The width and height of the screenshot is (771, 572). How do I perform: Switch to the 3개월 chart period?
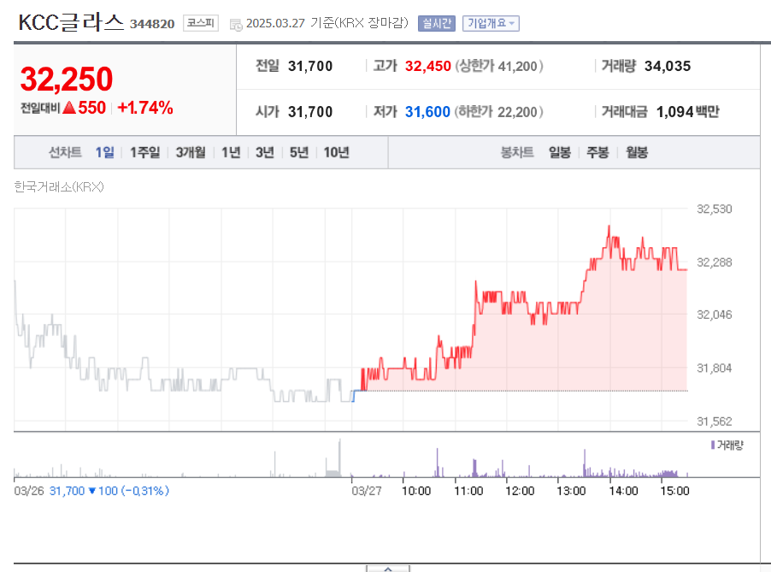click(x=191, y=152)
